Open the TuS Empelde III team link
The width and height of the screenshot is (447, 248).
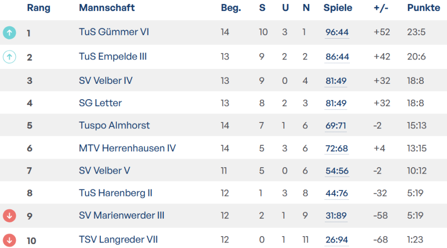(113, 57)
